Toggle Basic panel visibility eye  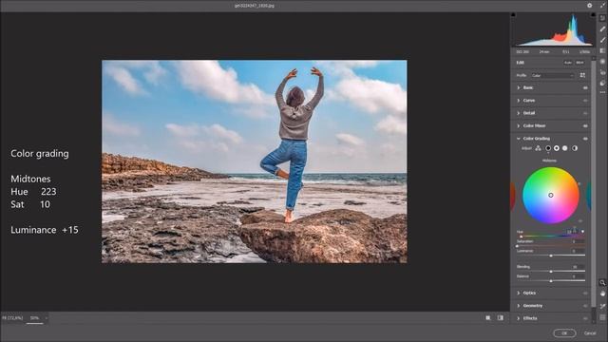point(585,88)
